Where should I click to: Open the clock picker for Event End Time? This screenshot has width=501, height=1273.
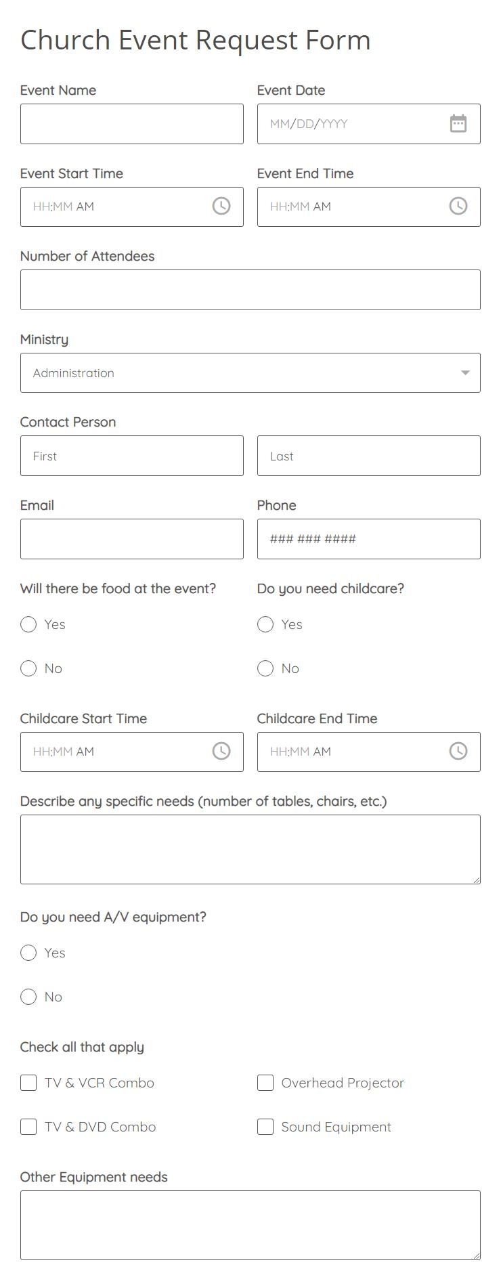point(458,207)
